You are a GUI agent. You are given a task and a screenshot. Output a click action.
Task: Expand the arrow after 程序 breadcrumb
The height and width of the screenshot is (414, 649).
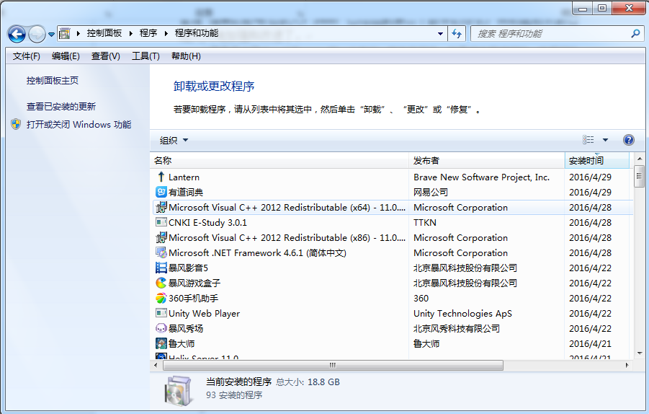pyautogui.click(x=166, y=33)
